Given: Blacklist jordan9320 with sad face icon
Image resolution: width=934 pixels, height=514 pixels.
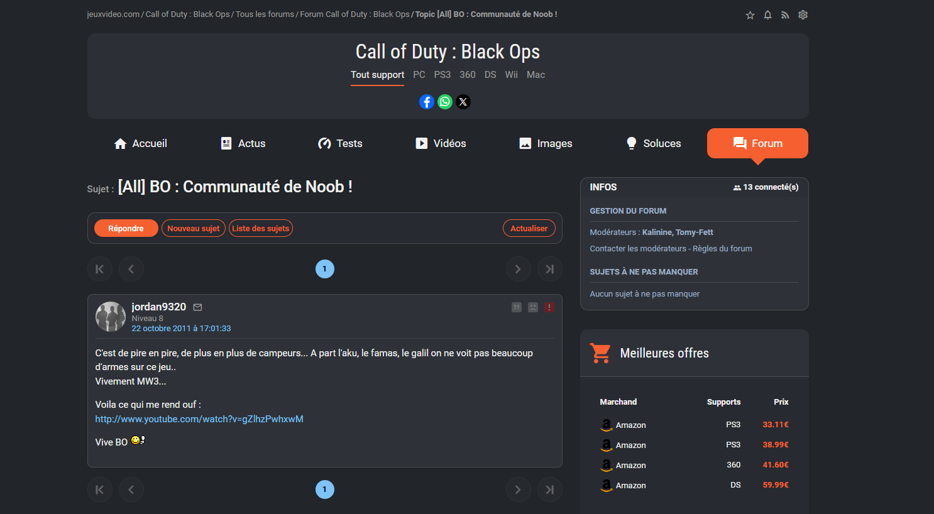Looking at the screenshot, I should point(533,307).
